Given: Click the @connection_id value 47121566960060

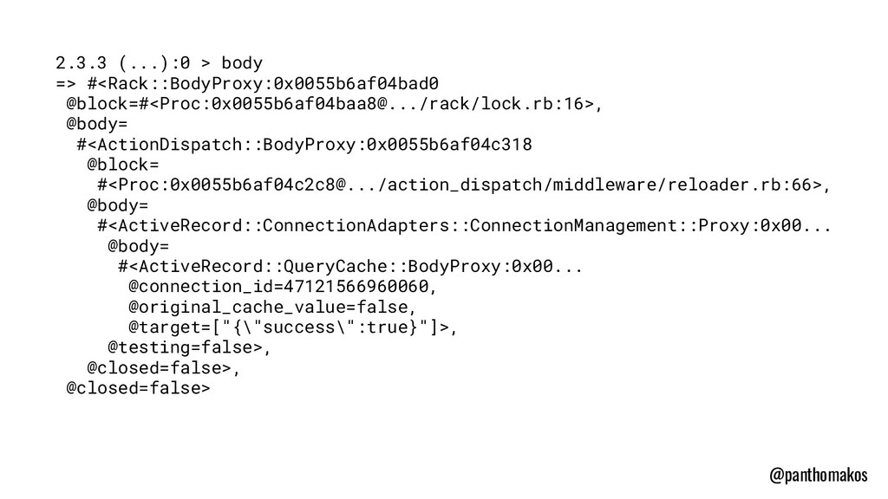Looking at the screenshot, I should 356,287.
